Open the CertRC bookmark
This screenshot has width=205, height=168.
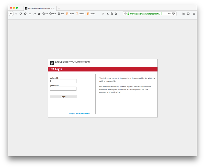pos(70,14)
